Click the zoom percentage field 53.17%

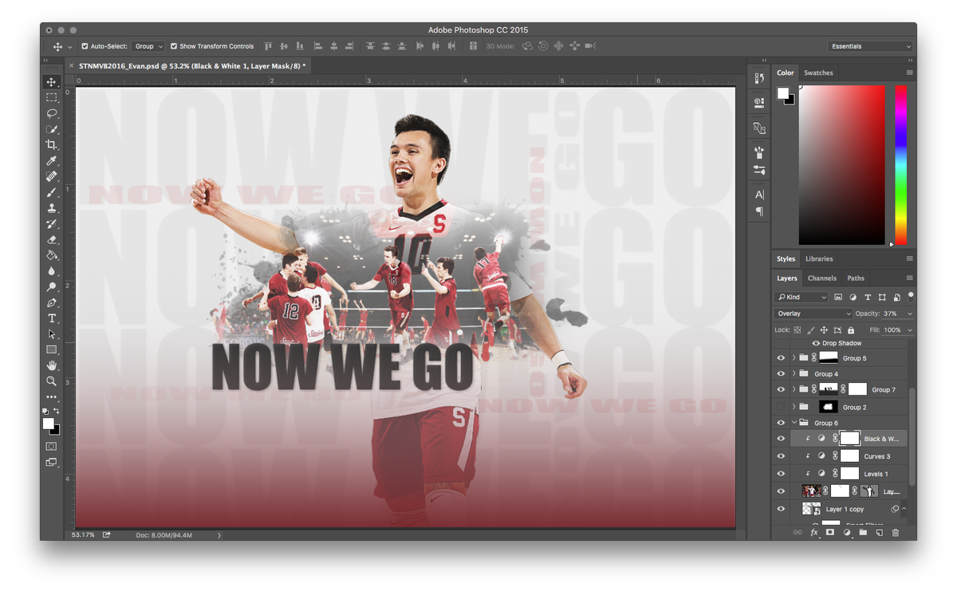pos(83,534)
